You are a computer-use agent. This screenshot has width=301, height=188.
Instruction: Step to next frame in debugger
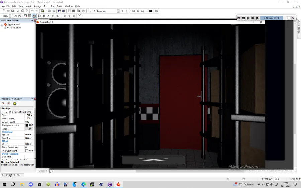[253, 18]
